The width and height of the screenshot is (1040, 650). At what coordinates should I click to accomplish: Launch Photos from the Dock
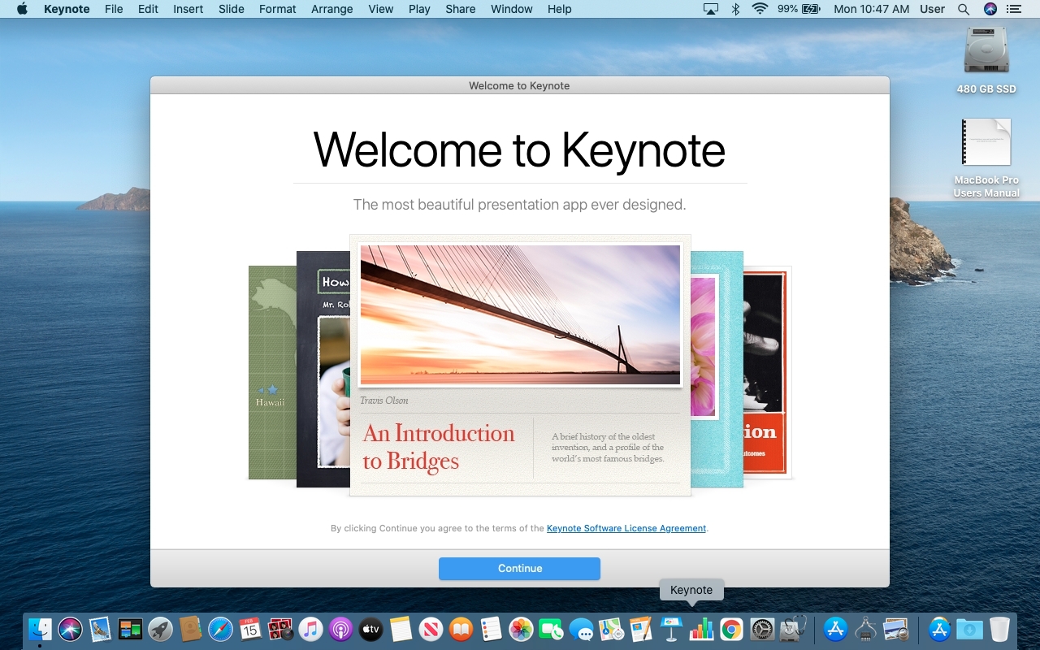coord(521,629)
